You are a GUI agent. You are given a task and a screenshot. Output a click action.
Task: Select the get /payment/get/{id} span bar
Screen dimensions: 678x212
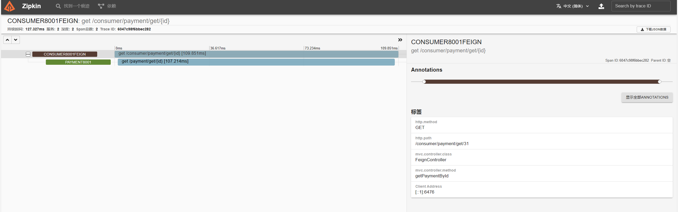point(256,62)
